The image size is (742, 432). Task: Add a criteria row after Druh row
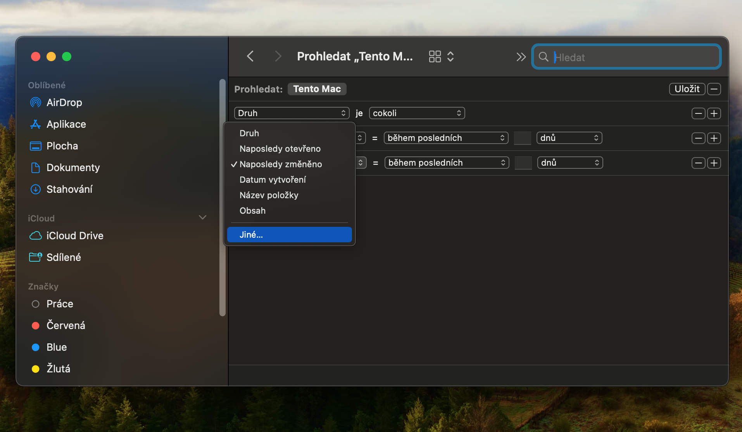(714, 113)
